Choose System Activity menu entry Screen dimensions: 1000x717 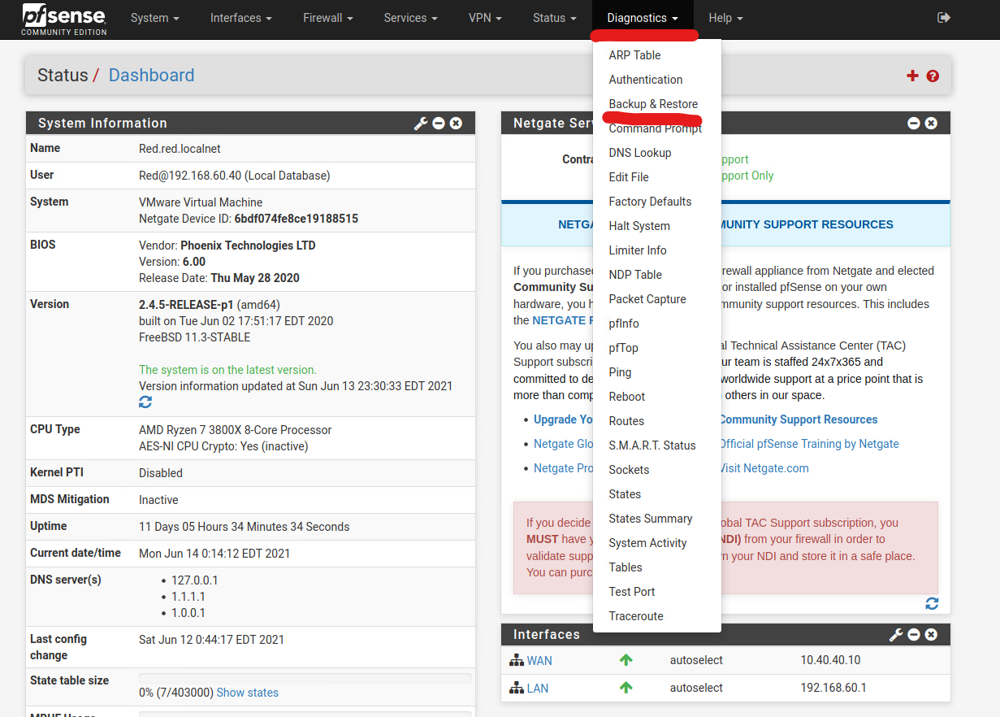647,543
